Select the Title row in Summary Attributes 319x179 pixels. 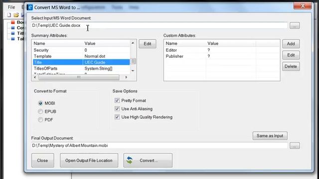tap(81, 62)
